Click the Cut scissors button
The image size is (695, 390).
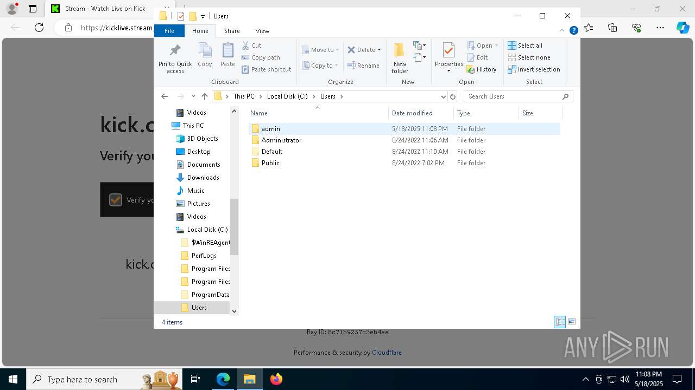point(251,45)
